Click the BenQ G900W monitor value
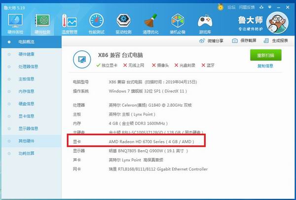The width and height of the screenshot is (296, 200). coord(148,151)
